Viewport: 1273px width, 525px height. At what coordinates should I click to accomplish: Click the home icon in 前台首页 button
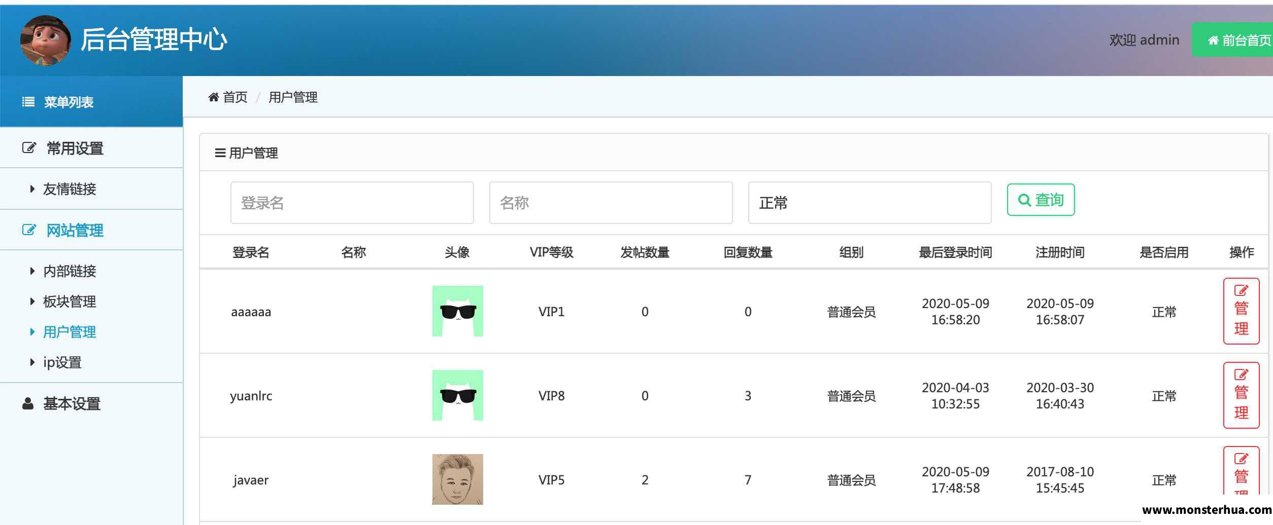[x=1213, y=40]
